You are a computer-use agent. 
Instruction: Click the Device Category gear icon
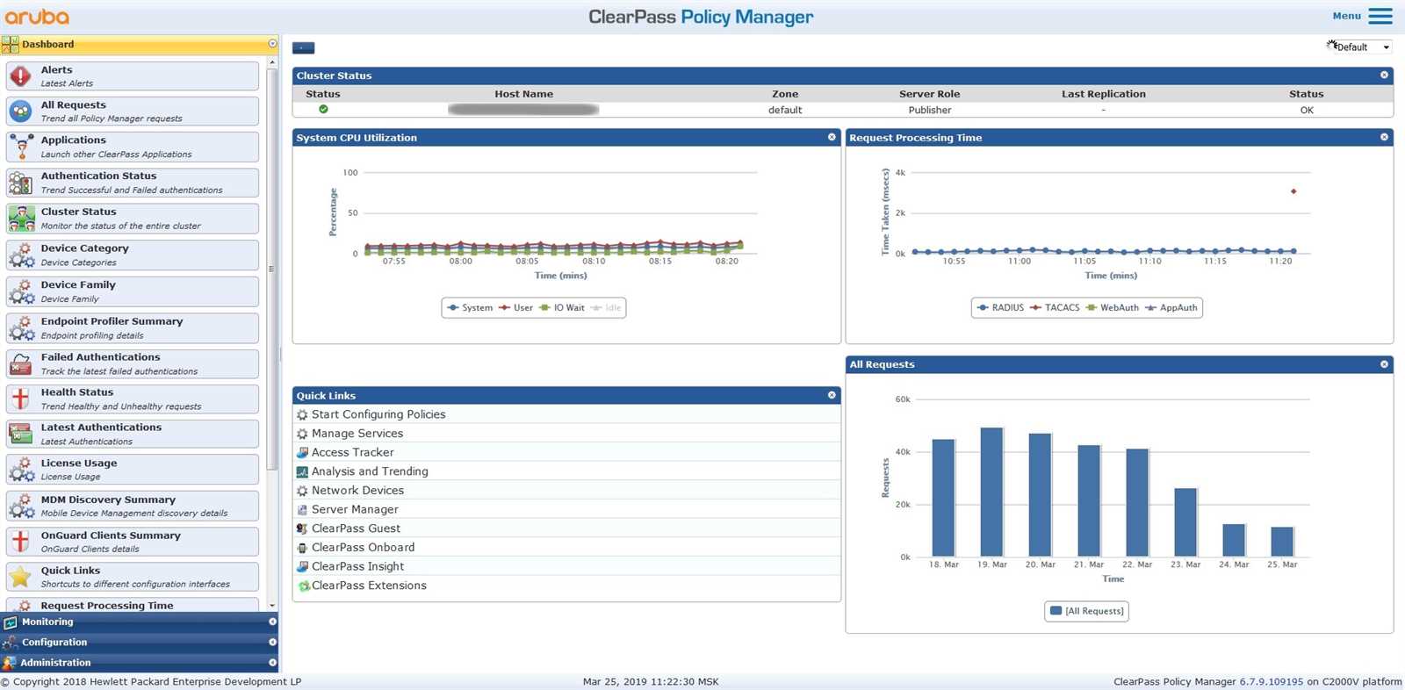20,255
